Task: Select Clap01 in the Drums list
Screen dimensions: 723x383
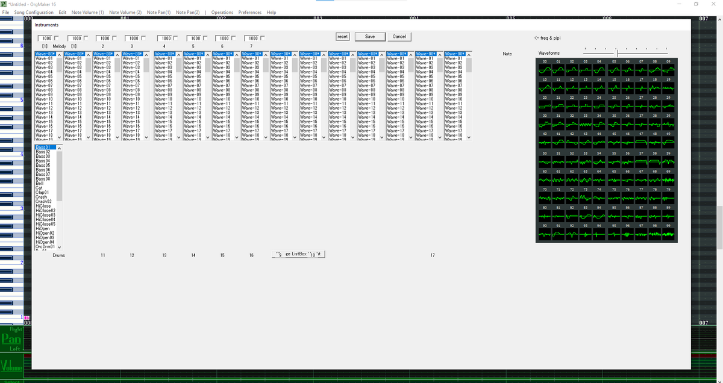Action: coord(45,193)
